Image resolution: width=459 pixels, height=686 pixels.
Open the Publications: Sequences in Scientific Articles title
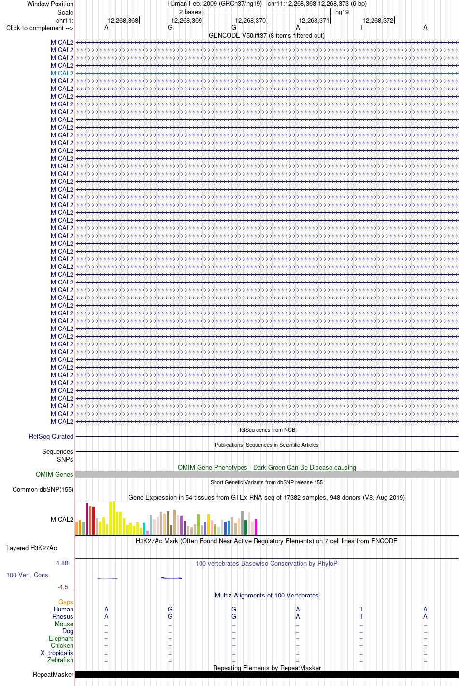click(x=267, y=445)
